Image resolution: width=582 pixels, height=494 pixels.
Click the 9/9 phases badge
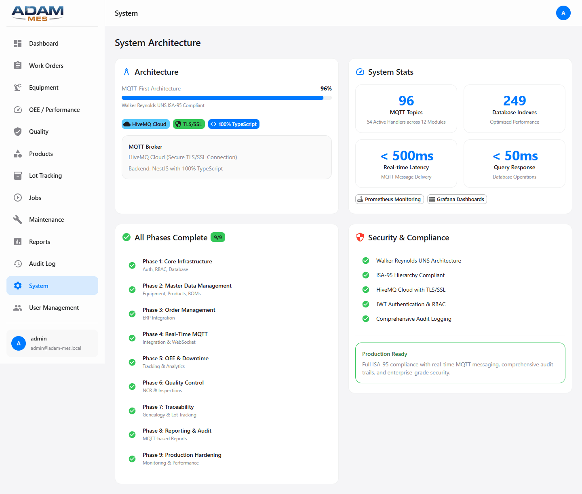tap(218, 237)
